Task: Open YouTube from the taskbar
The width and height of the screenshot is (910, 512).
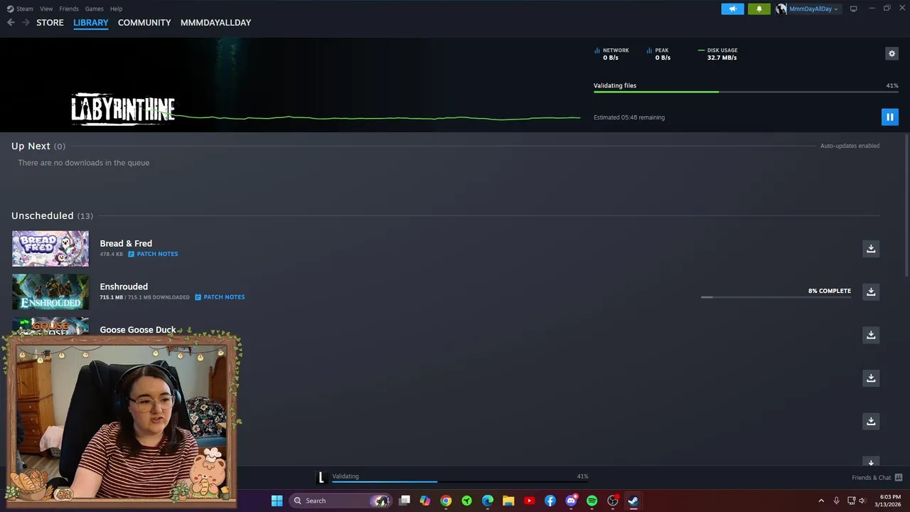Action: [x=529, y=501]
